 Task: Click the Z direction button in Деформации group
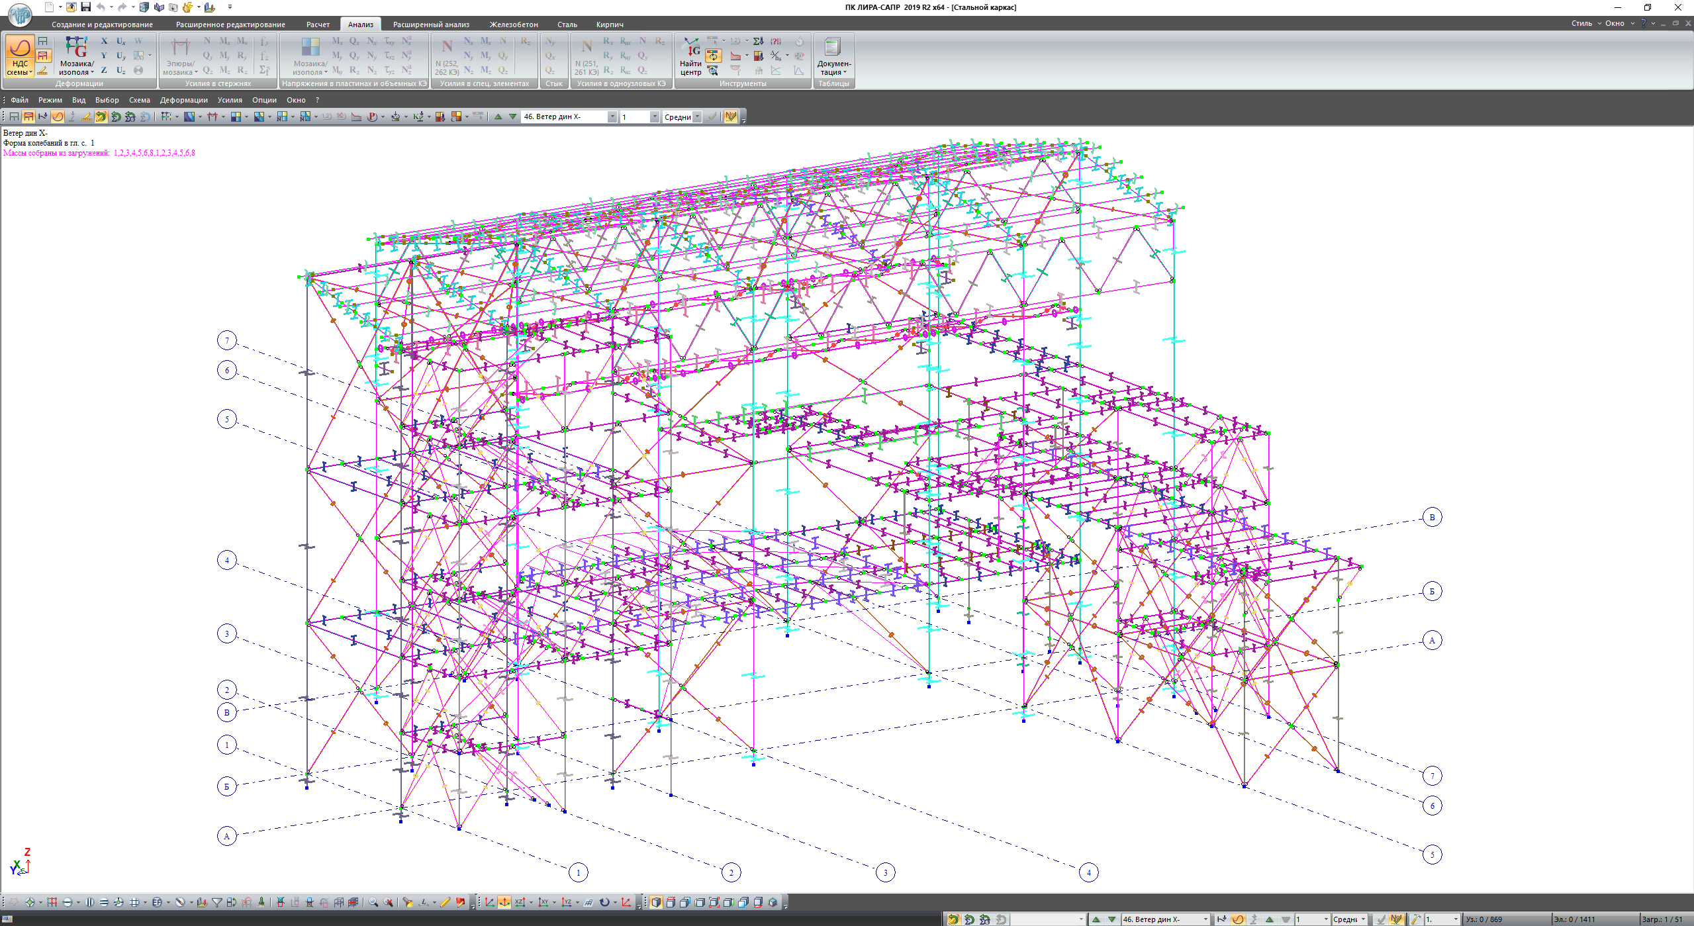point(104,70)
